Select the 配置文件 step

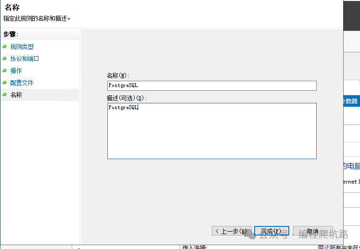coord(22,83)
